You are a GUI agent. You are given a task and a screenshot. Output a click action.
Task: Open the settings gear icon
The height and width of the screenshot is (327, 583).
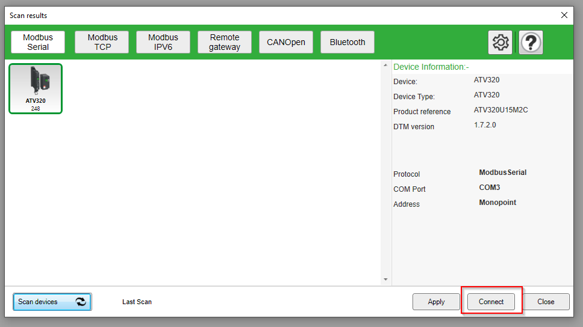point(500,42)
